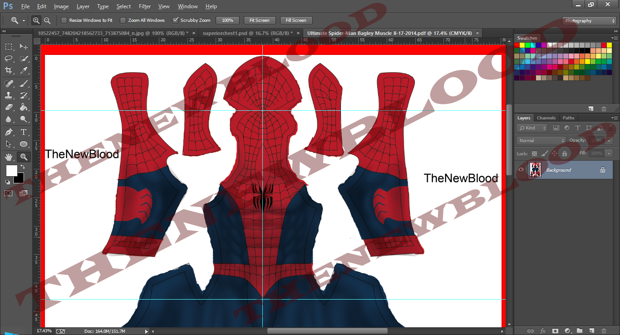Screen dimensions: 620x335
Task: Select the Ellipse shape tool
Action: (x=24, y=144)
